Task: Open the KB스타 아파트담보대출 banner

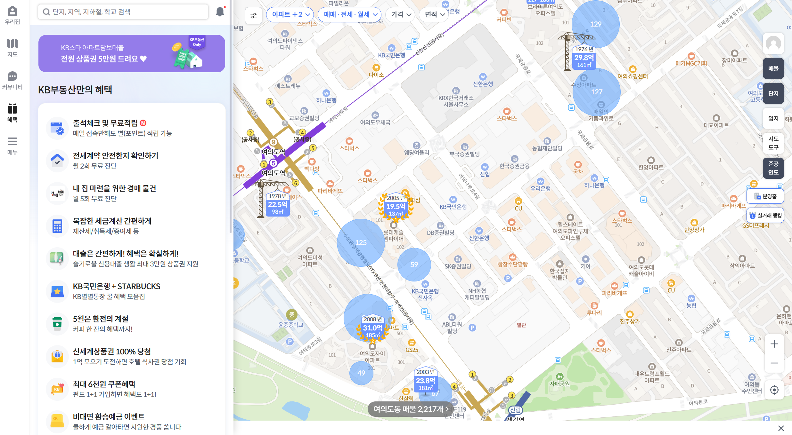Action: click(132, 53)
